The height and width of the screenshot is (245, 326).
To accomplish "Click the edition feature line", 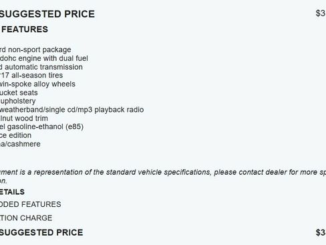I will point(15,135).
